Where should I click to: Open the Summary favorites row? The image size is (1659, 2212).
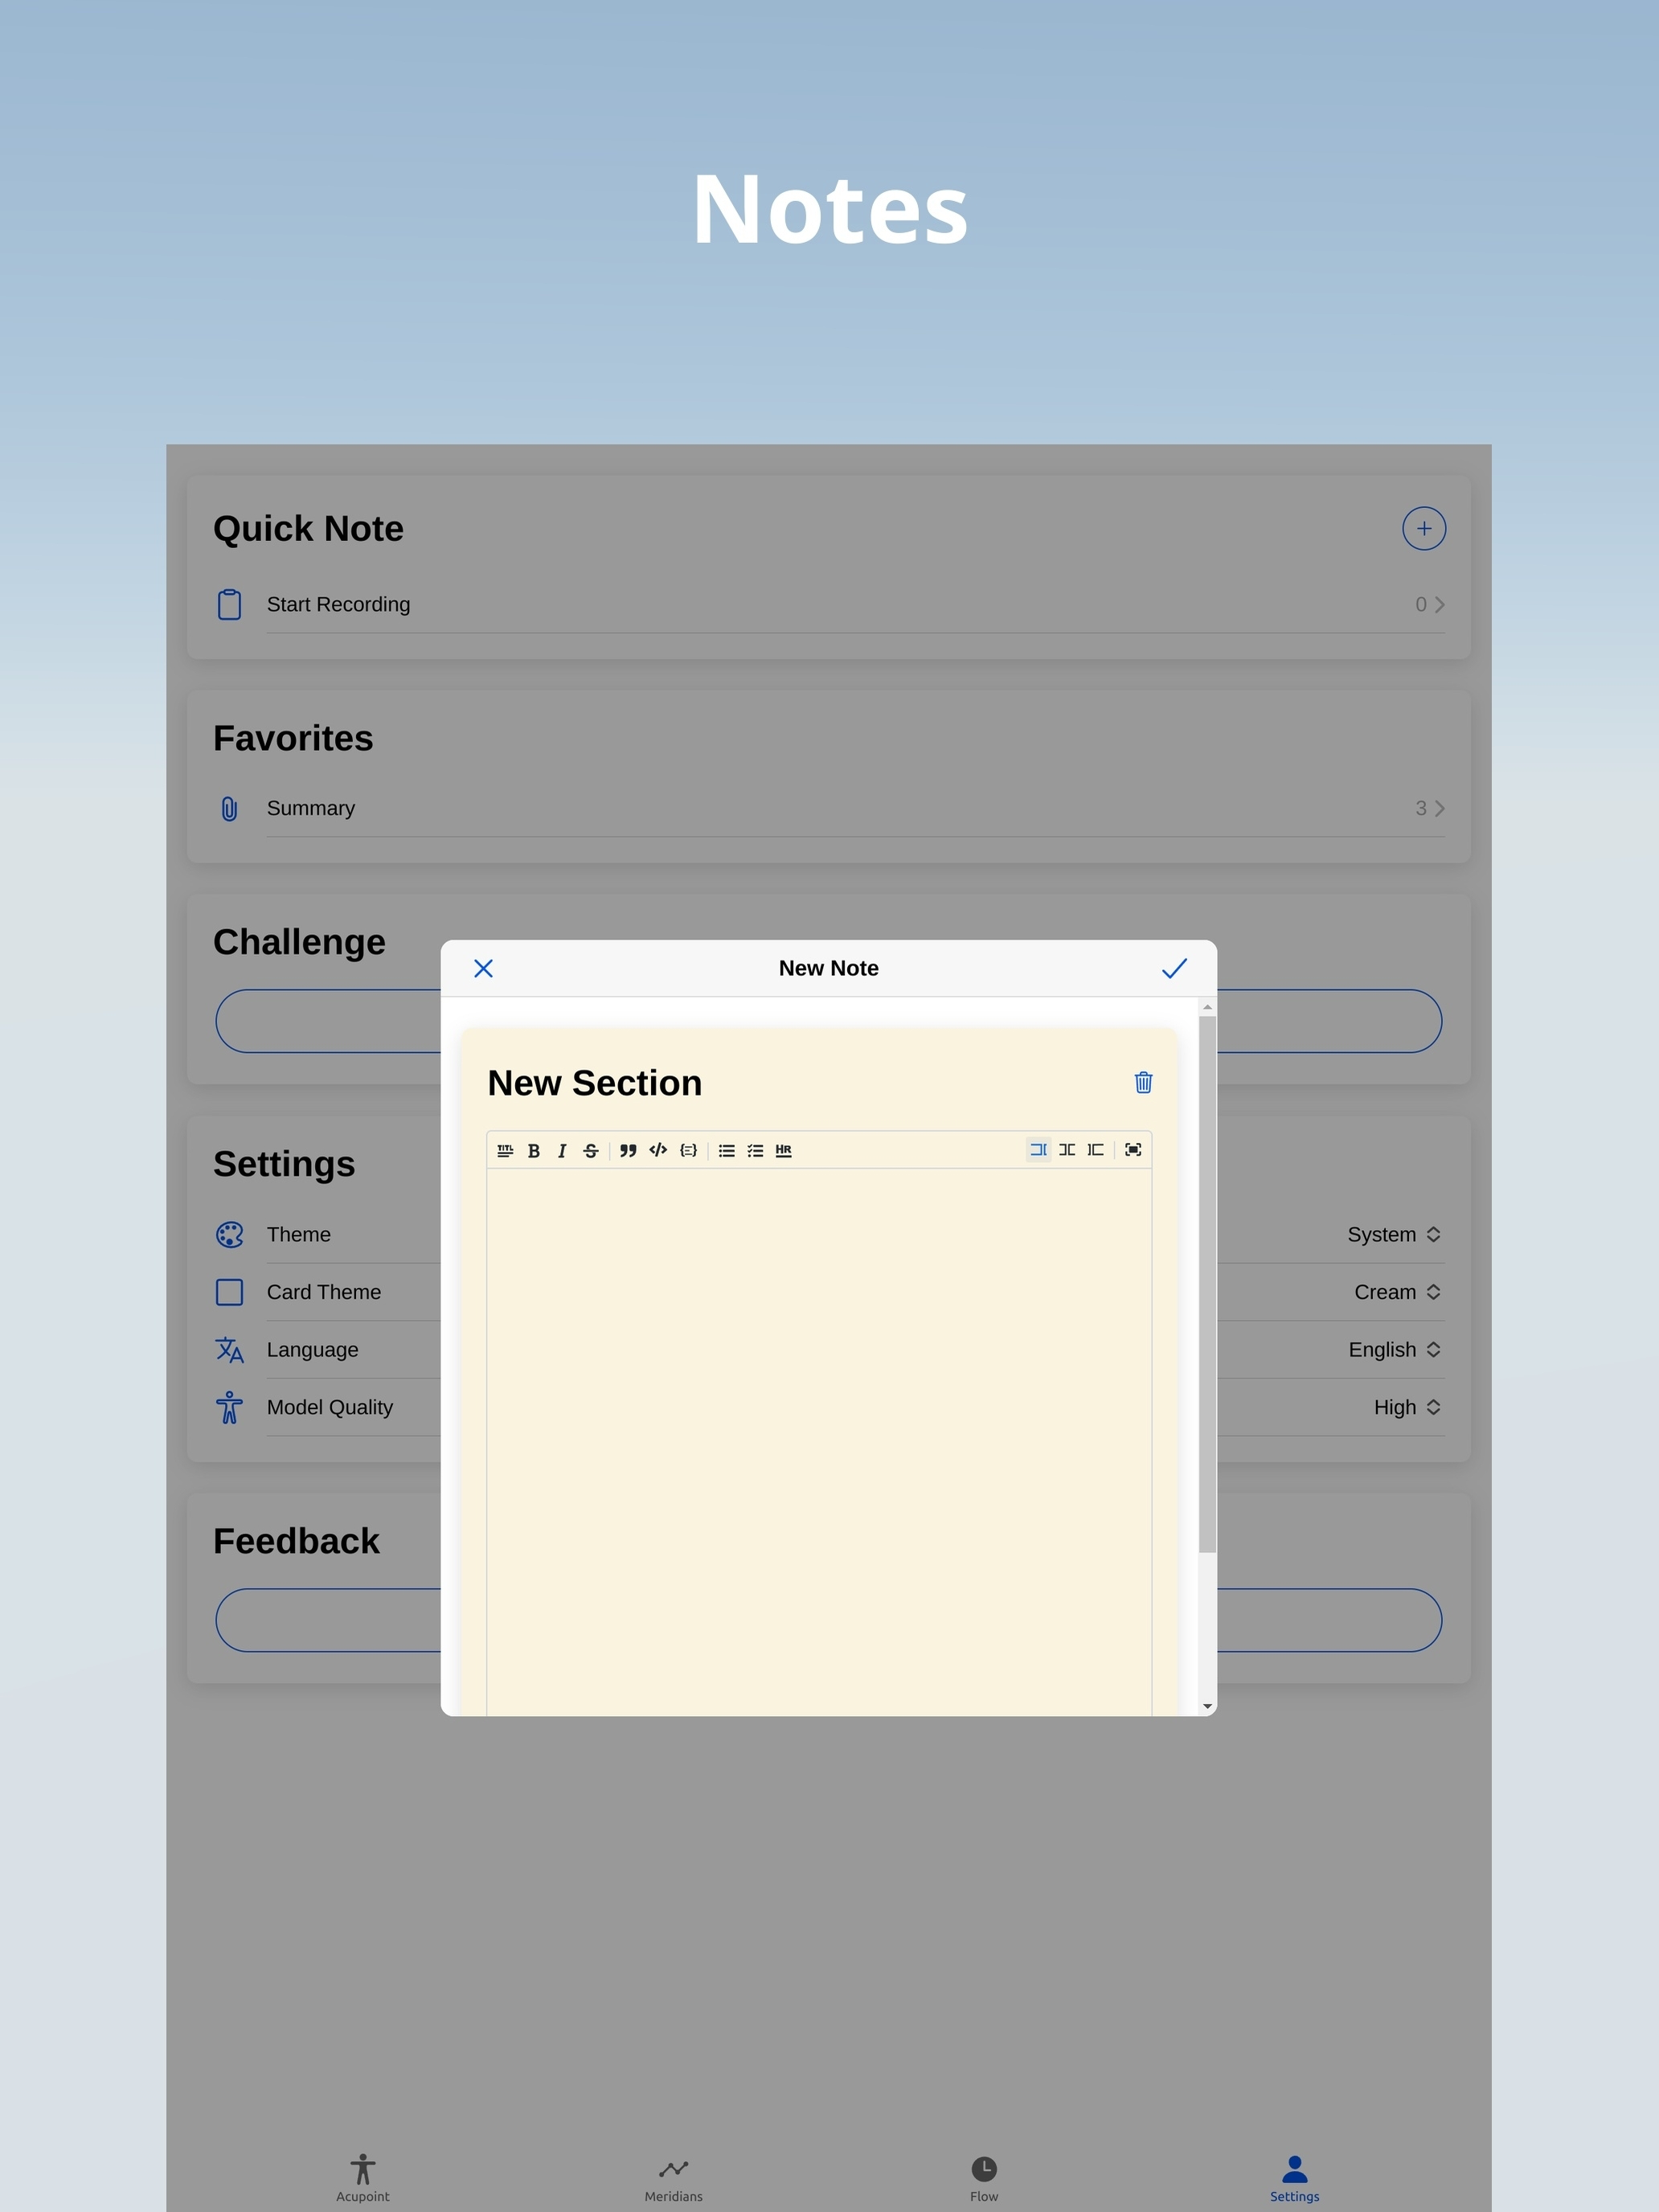coord(830,808)
